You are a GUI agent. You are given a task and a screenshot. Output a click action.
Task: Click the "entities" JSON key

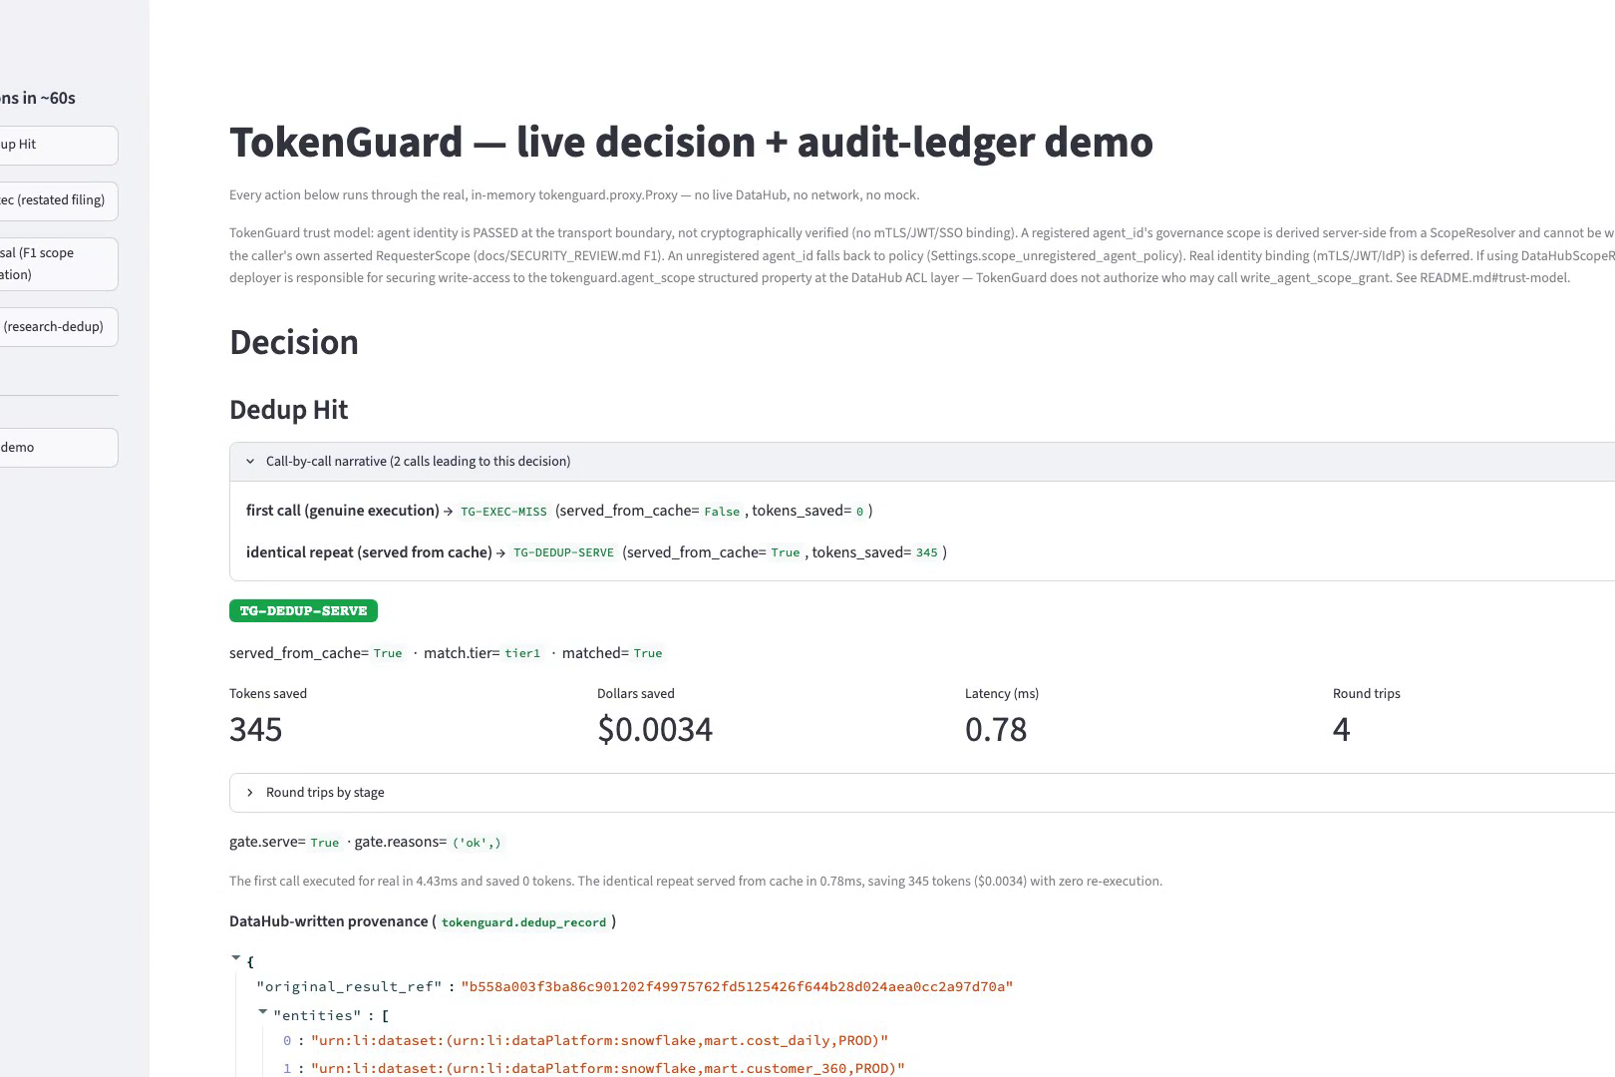tap(317, 1016)
